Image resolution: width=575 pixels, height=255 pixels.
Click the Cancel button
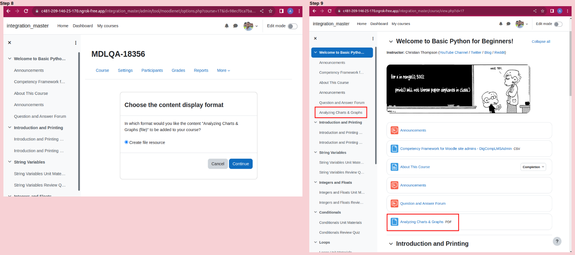(218, 164)
